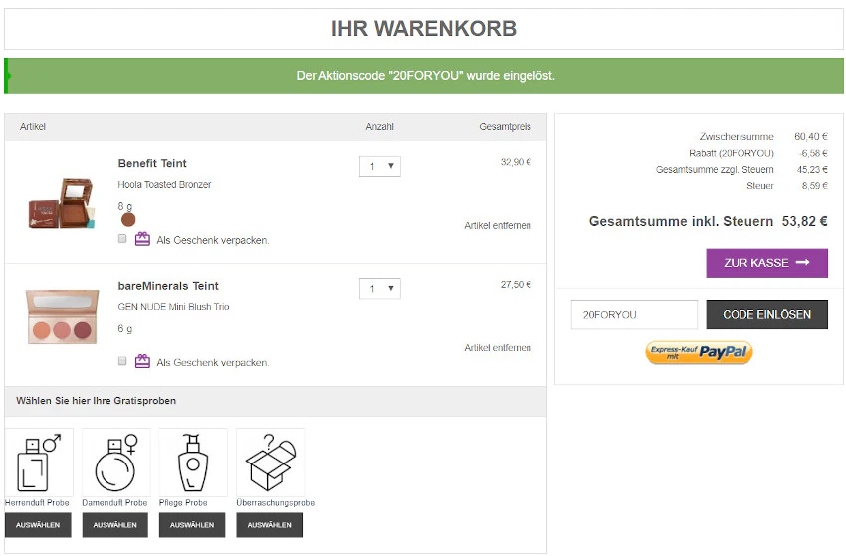The height and width of the screenshot is (556, 846).
Task: Click the promo code input field
Action: [x=634, y=315]
